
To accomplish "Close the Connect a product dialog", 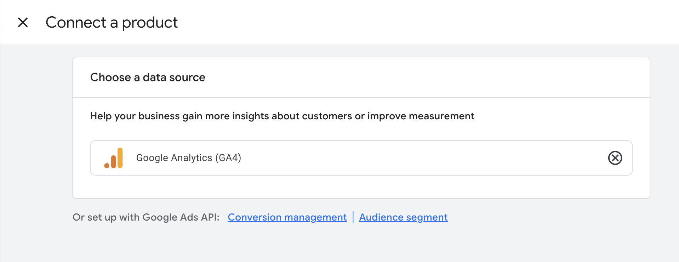I will tap(23, 22).
